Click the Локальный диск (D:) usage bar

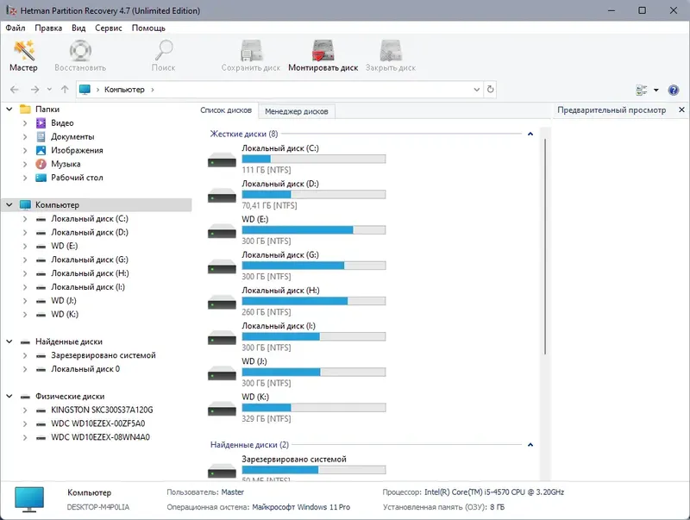(x=314, y=194)
